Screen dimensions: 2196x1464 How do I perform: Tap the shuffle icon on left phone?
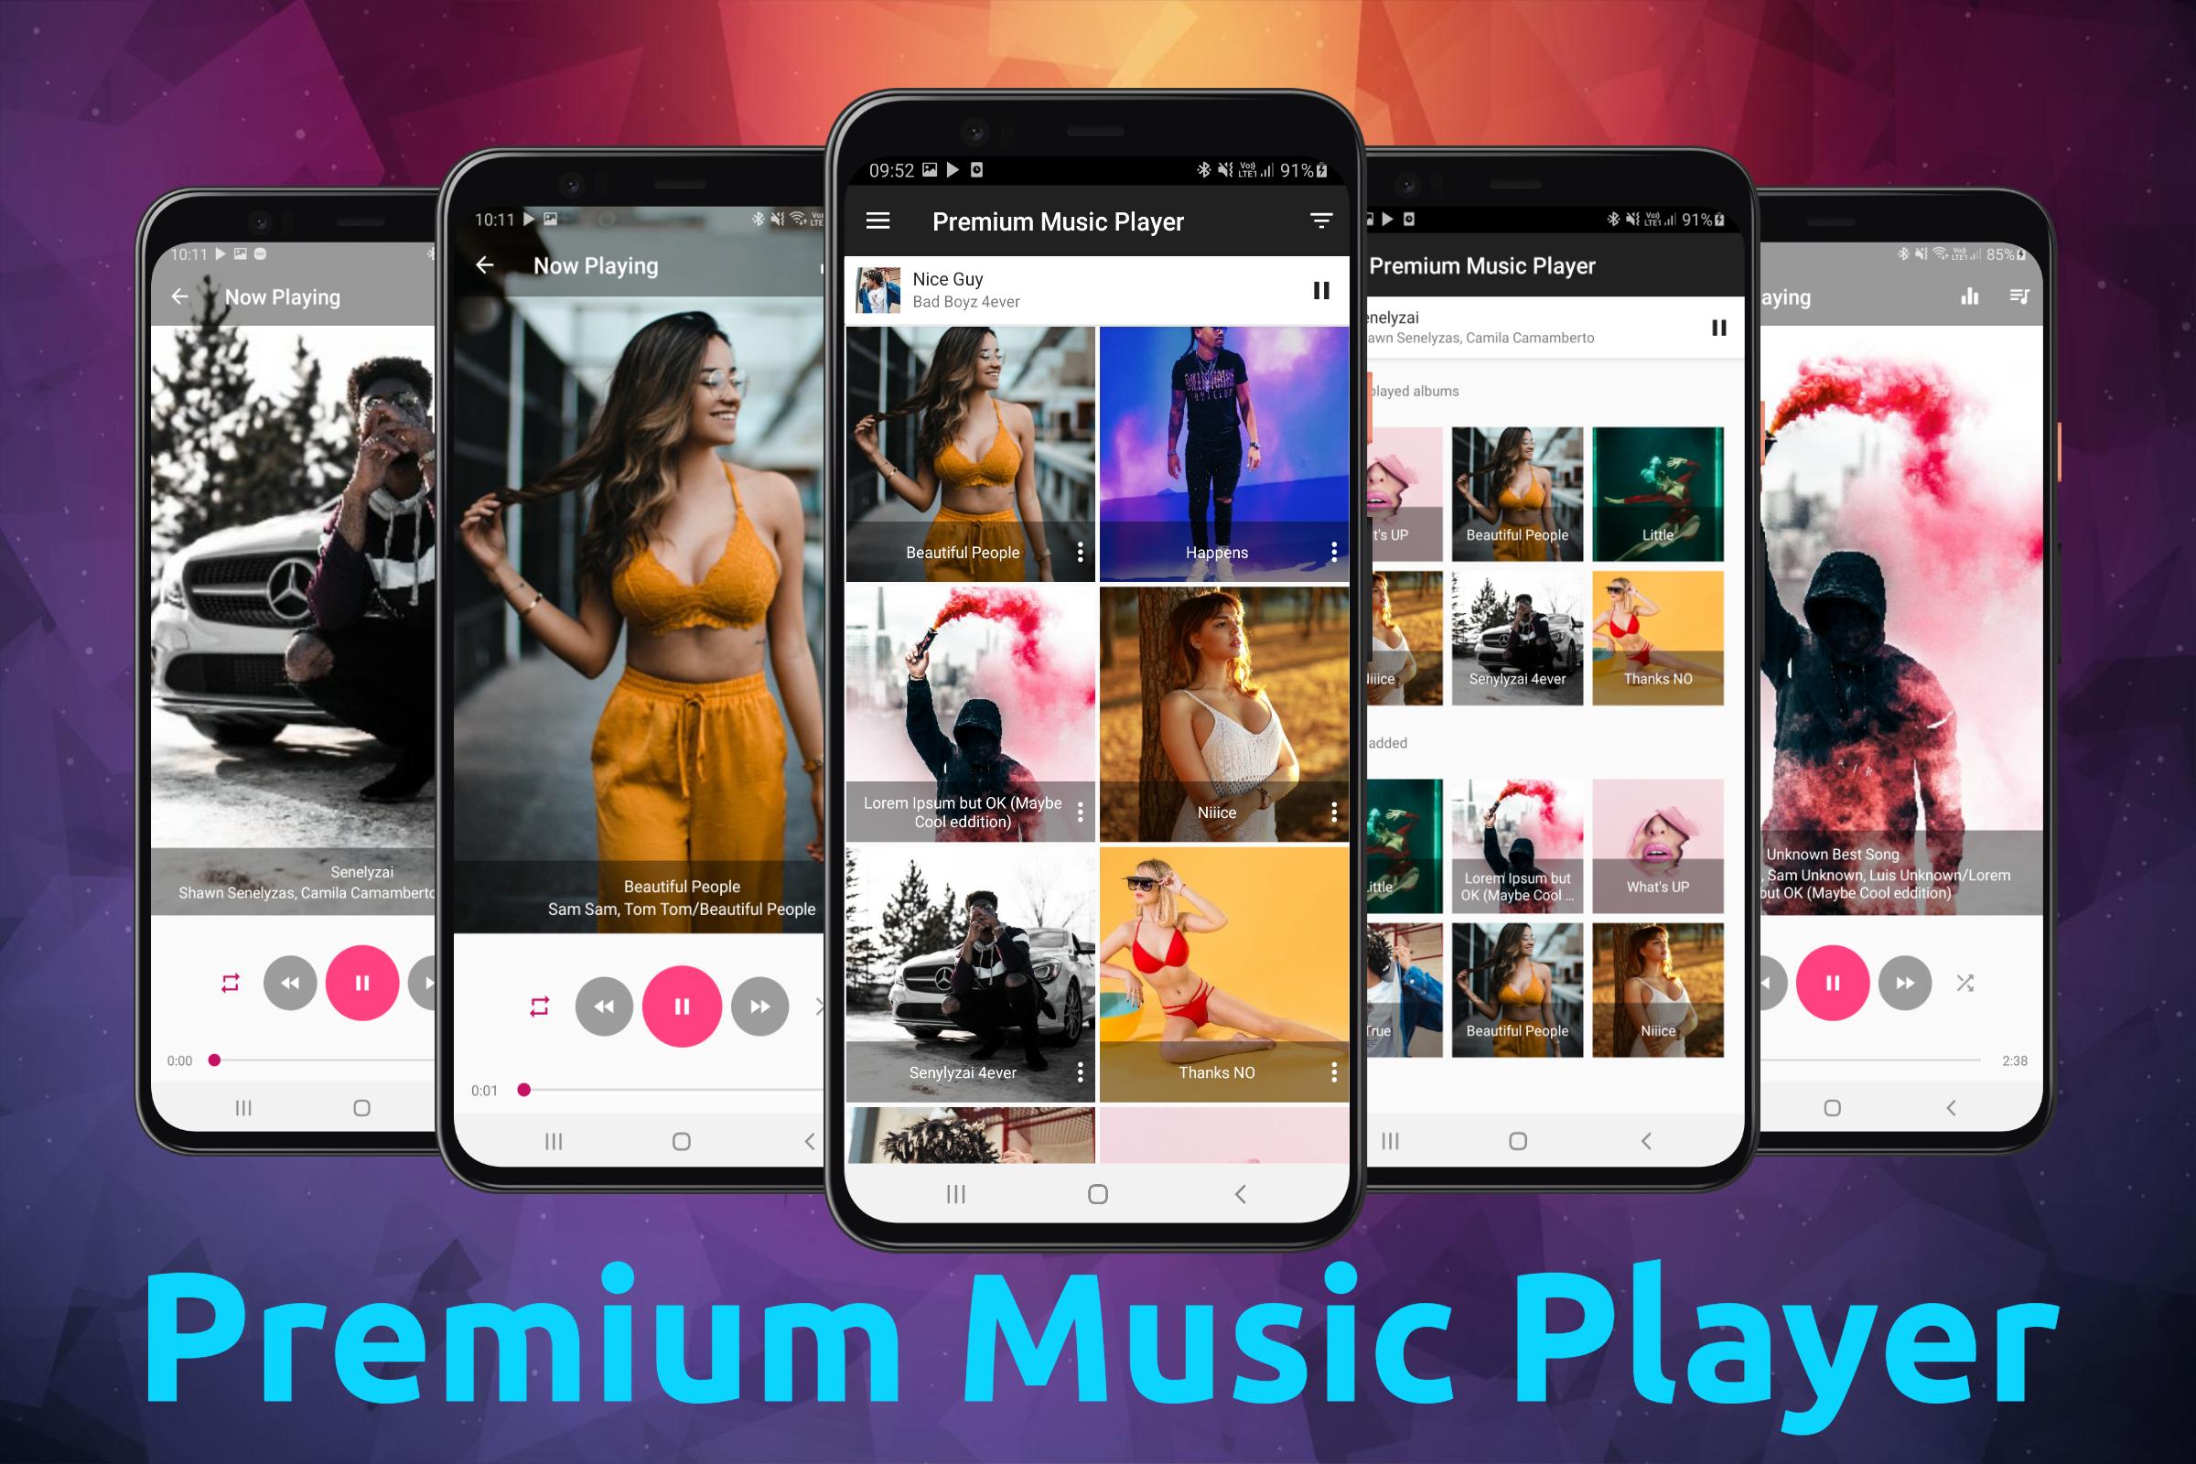(229, 984)
